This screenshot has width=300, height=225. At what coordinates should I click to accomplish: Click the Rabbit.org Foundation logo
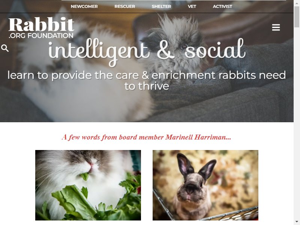point(41,28)
